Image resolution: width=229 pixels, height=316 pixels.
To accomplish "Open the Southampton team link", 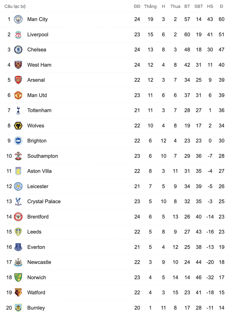I will 43,156.
